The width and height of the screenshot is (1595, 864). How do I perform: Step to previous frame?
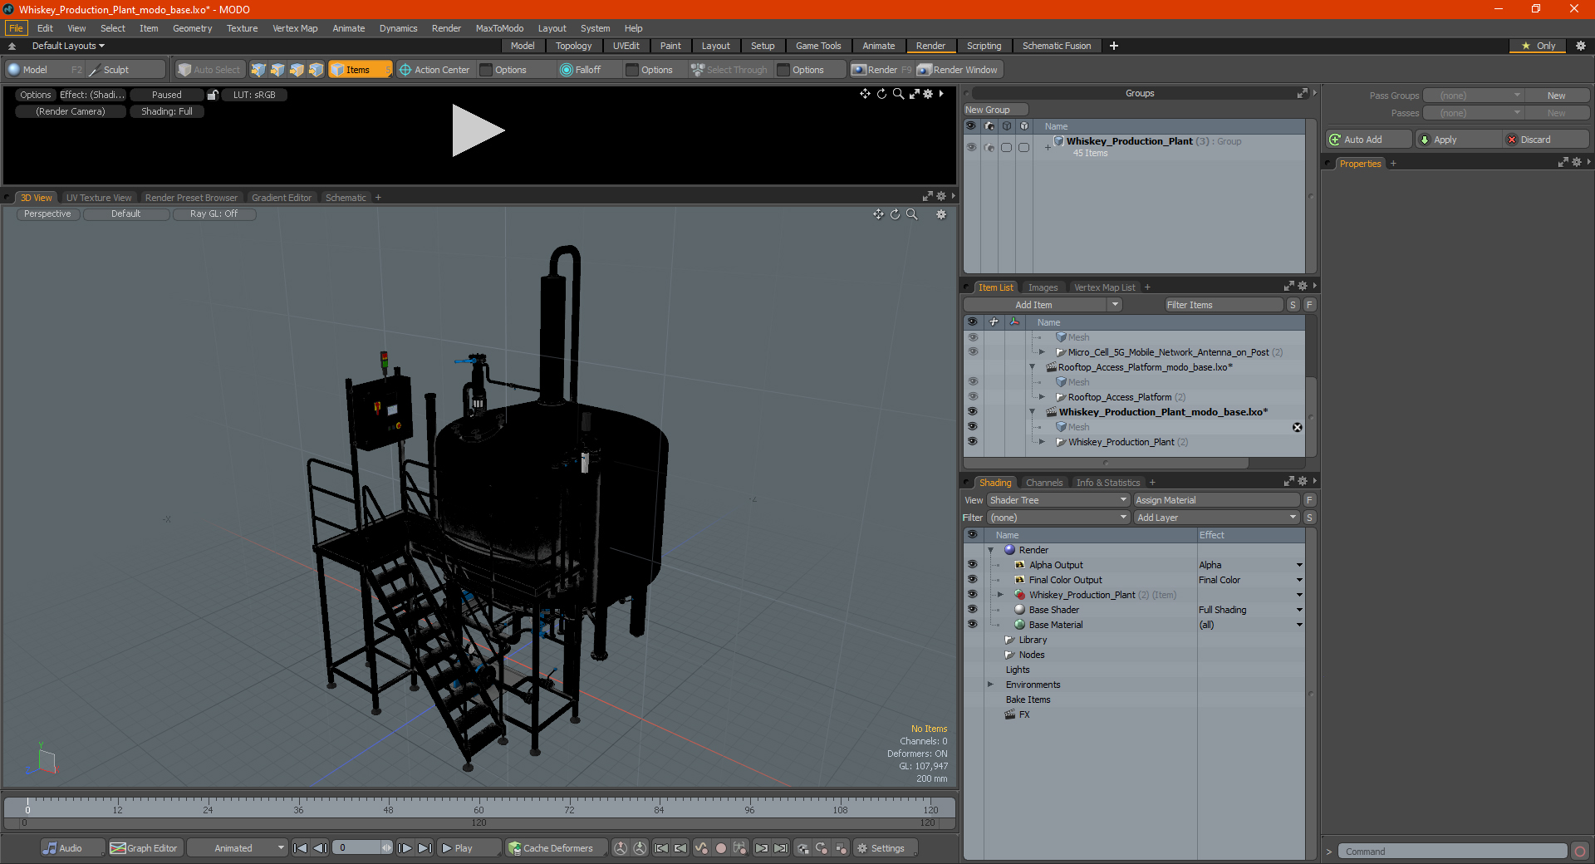tap(320, 848)
